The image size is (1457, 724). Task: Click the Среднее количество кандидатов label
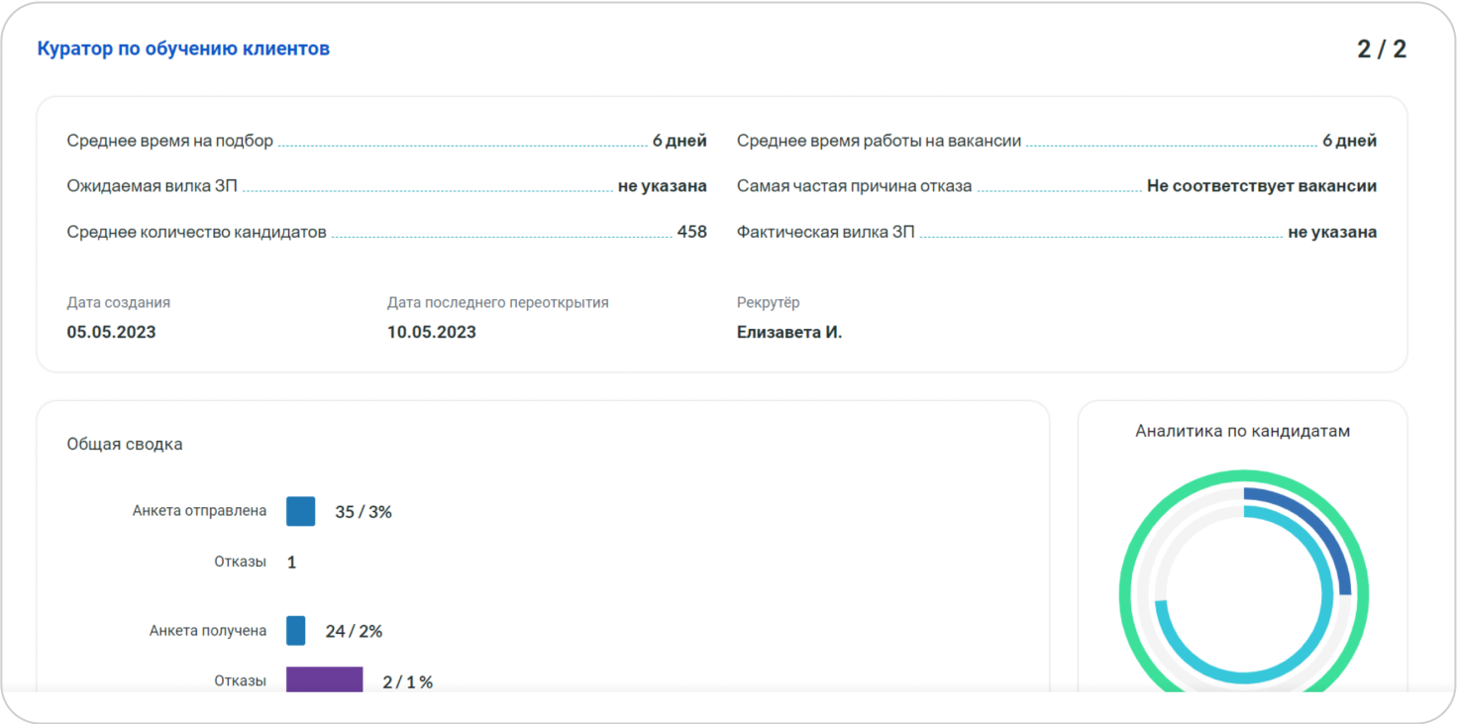click(x=196, y=232)
